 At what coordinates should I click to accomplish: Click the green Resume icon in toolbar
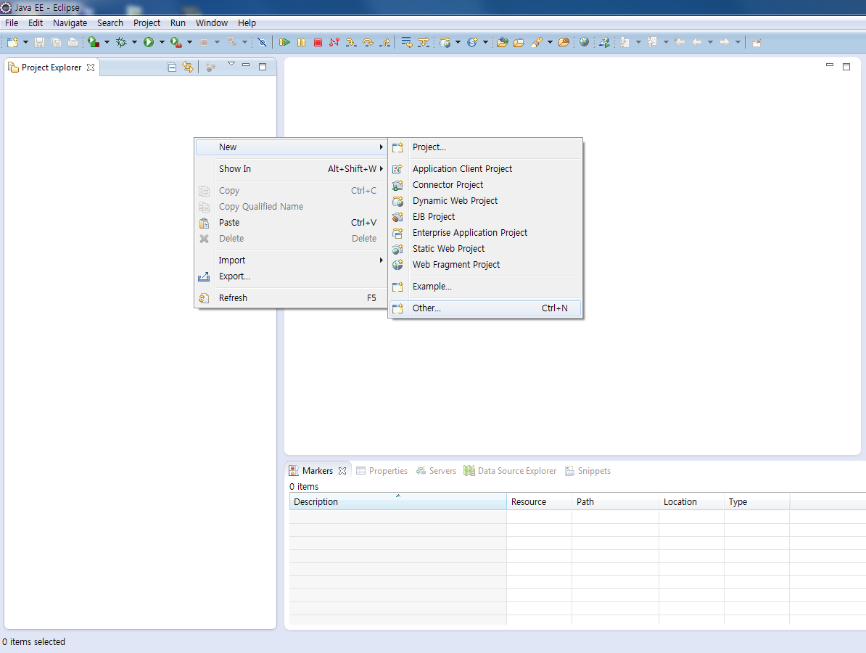pyautogui.click(x=285, y=43)
